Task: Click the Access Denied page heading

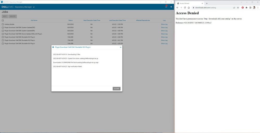Action: pyautogui.click(x=187, y=13)
